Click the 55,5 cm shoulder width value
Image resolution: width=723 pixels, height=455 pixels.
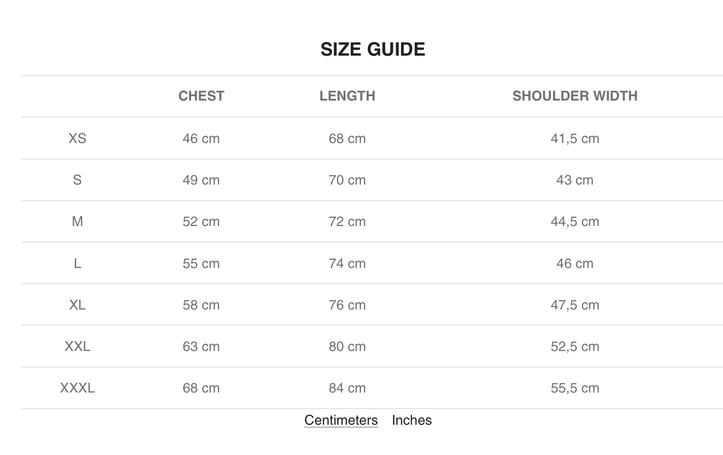[574, 388]
